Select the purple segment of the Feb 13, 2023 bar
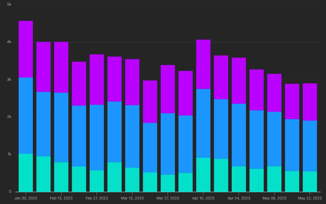Image resolution: width=326 pixels, height=204 pixels. pos(61,67)
